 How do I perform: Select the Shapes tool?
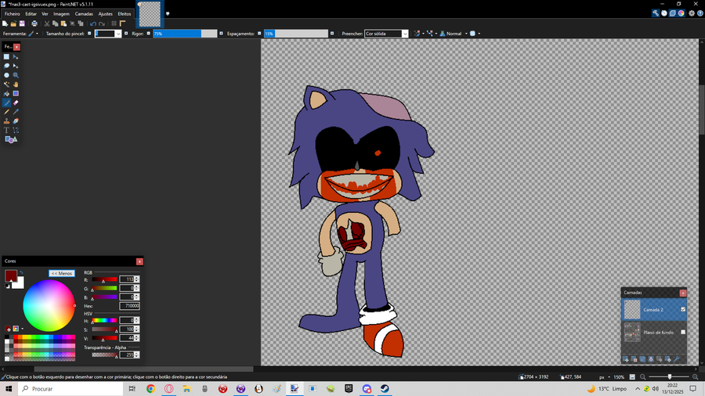click(x=11, y=139)
